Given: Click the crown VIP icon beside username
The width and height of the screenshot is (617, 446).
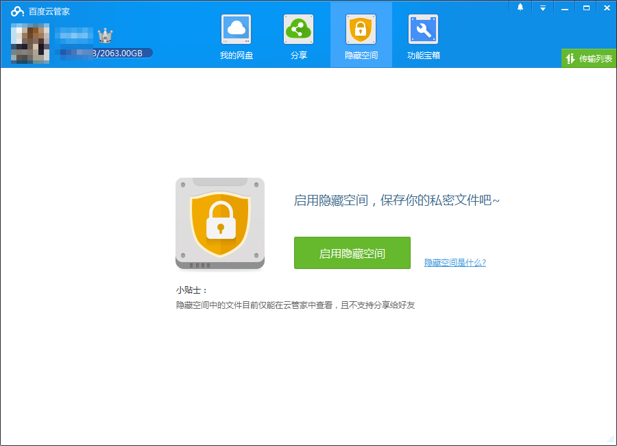Looking at the screenshot, I should coord(105,36).
